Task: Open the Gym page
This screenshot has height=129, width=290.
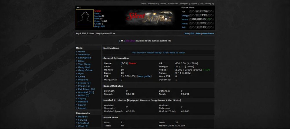Action: pyautogui.click(x=81, y=73)
